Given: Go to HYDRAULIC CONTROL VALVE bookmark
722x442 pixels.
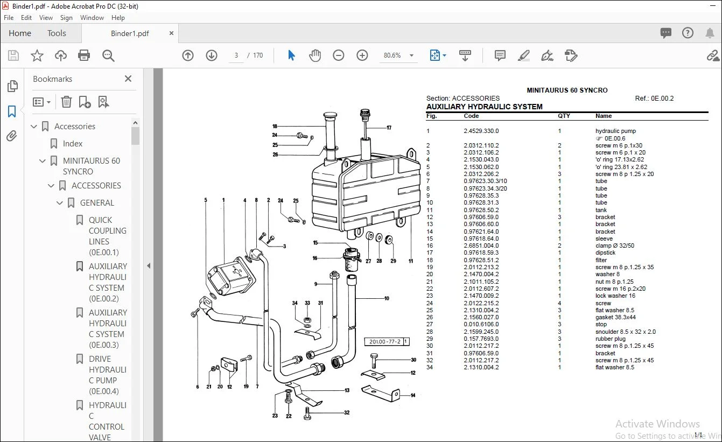Looking at the screenshot, I should tap(107, 421).
